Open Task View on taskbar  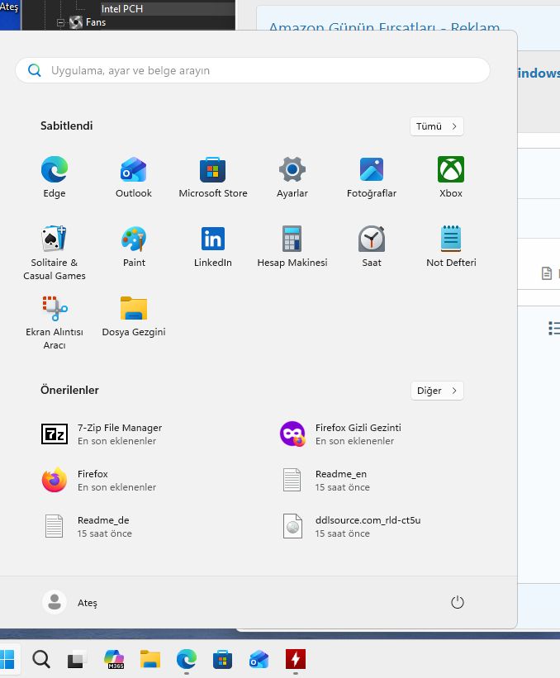(x=78, y=659)
